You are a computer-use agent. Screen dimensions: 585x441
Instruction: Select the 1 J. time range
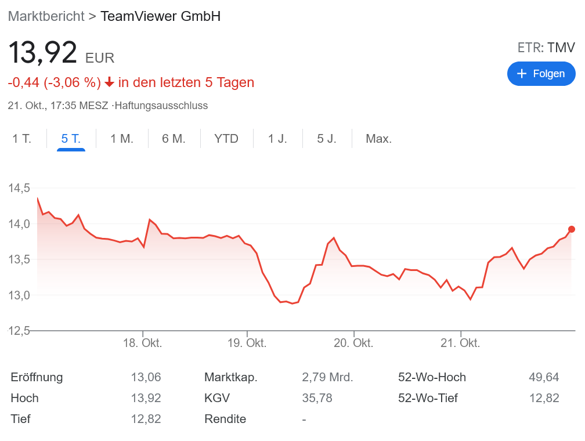coord(277,139)
